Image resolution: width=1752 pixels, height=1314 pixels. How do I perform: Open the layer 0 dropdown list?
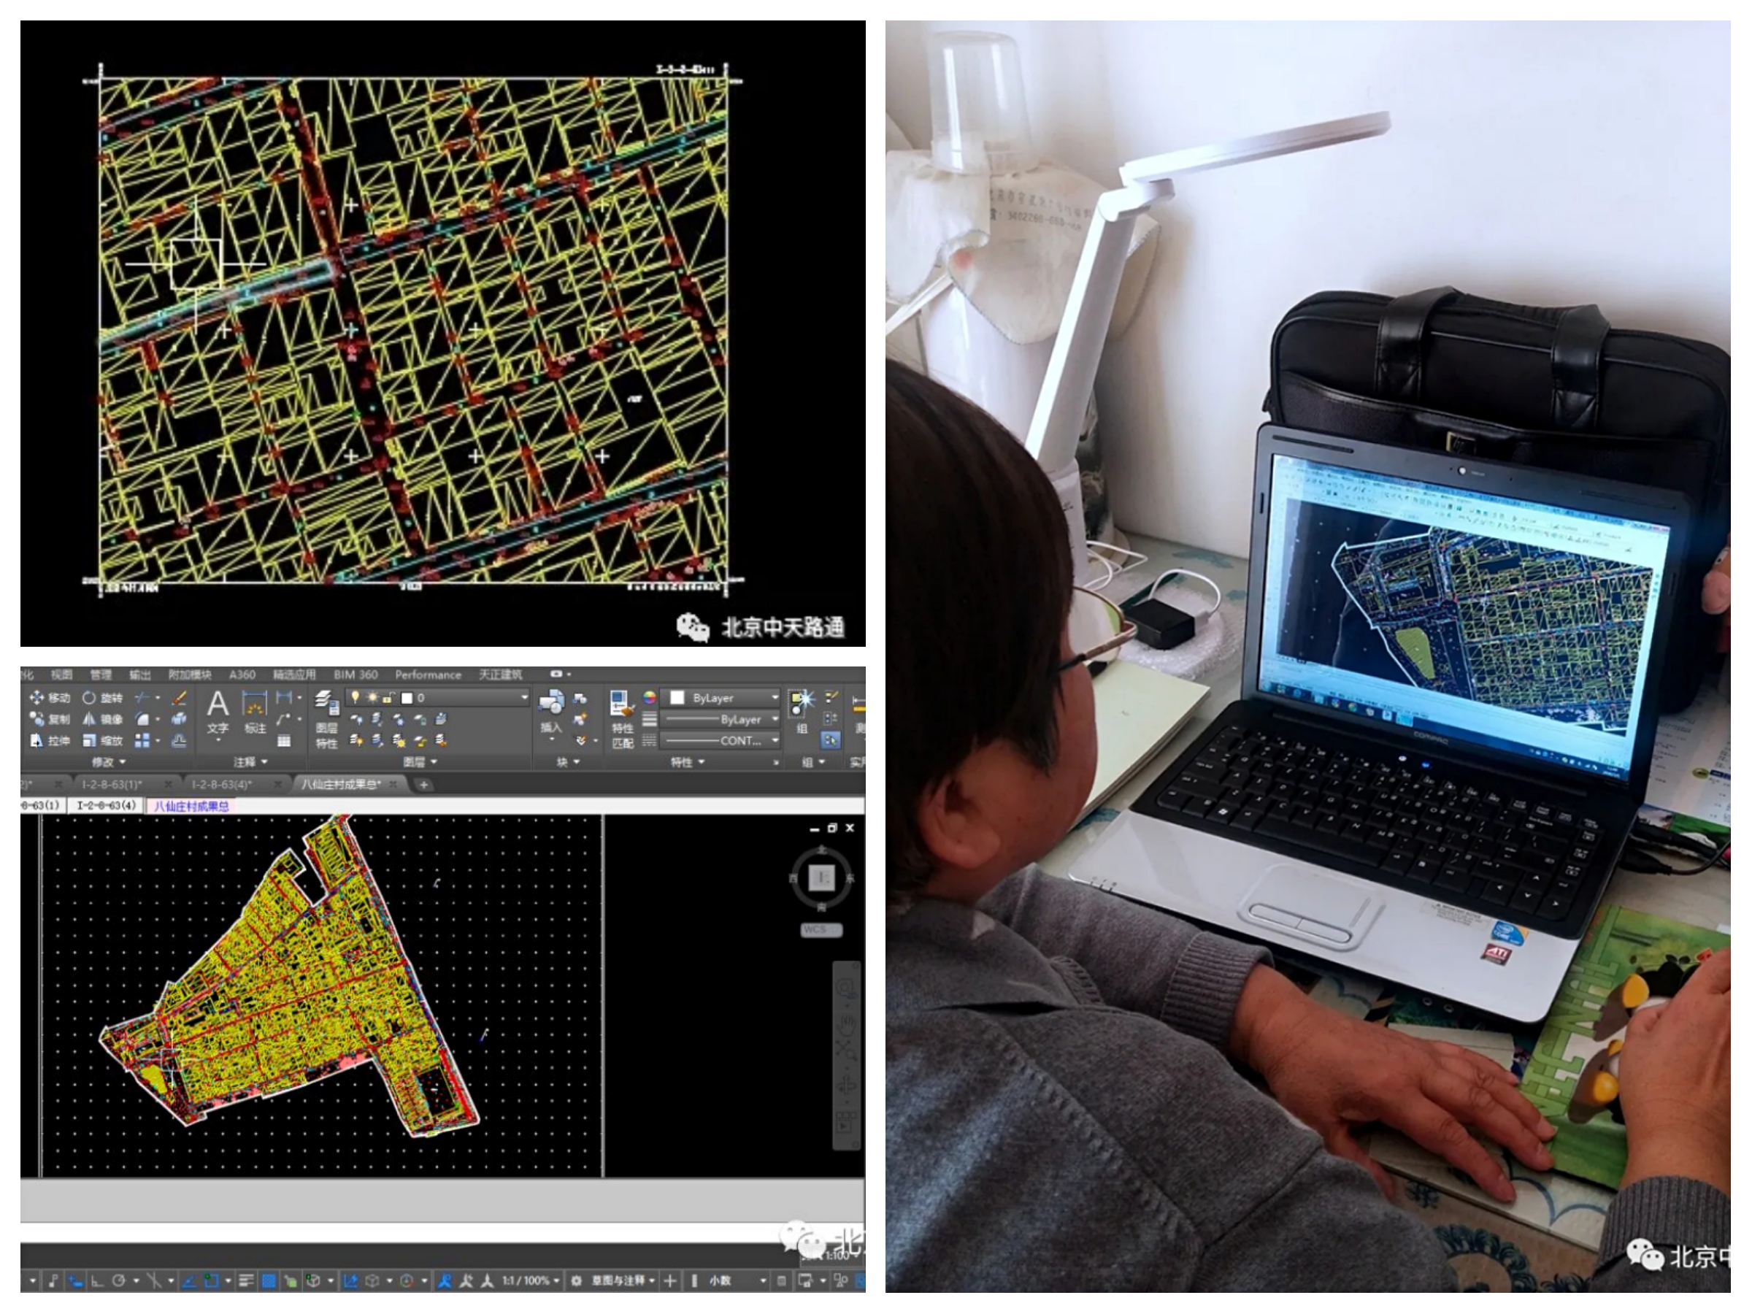(523, 698)
